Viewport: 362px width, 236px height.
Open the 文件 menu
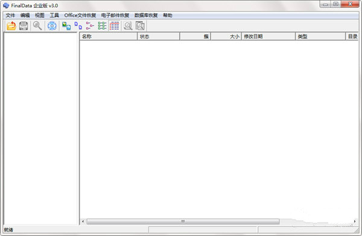tap(10, 16)
